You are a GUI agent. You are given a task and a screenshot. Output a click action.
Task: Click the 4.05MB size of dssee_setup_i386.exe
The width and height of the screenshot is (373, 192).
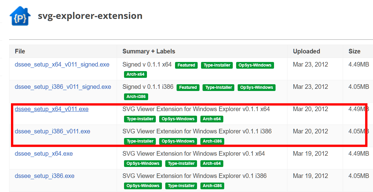click(359, 176)
